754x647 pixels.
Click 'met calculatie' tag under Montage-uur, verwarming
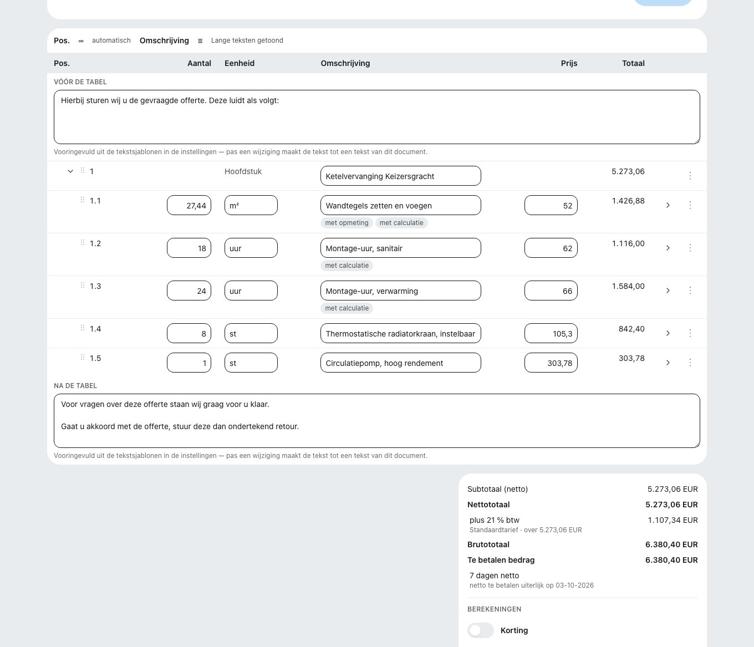click(347, 308)
